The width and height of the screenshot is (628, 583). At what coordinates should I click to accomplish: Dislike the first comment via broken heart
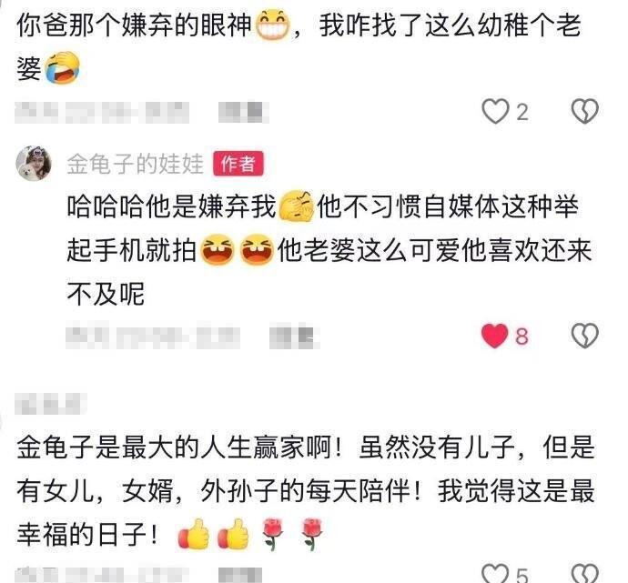coord(584,111)
